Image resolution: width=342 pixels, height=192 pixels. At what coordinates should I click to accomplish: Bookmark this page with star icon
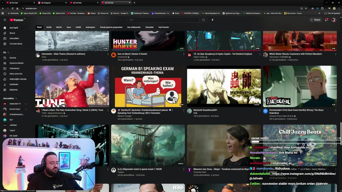pos(306,8)
